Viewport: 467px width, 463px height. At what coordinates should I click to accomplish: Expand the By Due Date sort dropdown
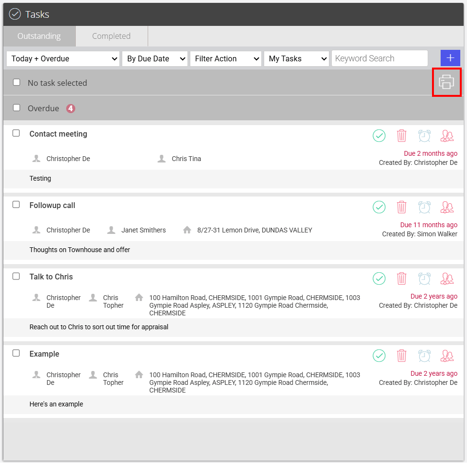click(155, 58)
